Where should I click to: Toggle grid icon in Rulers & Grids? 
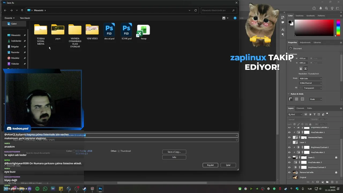(x=297, y=99)
